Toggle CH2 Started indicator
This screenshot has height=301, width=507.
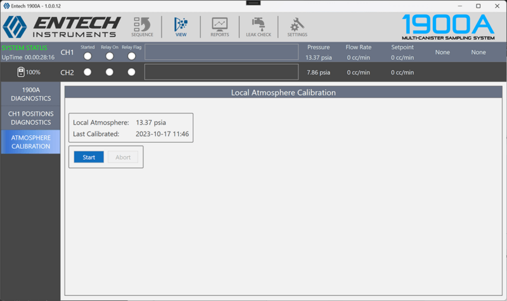click(x=87, y=72)
